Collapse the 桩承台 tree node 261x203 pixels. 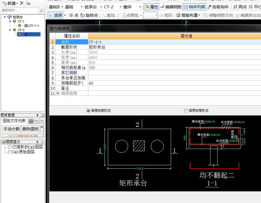point(5,17)
